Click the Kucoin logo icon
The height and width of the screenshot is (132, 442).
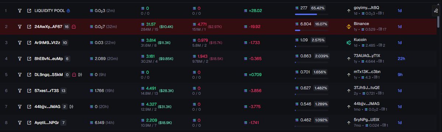click(x=348, y=43)
